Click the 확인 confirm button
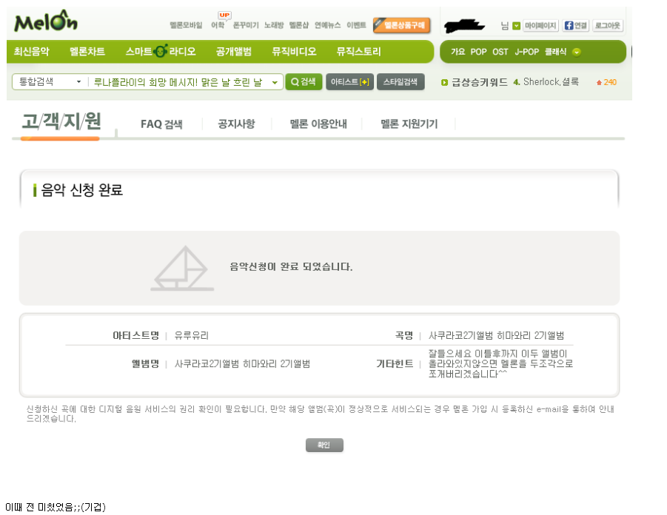 [x=324, y=445]
